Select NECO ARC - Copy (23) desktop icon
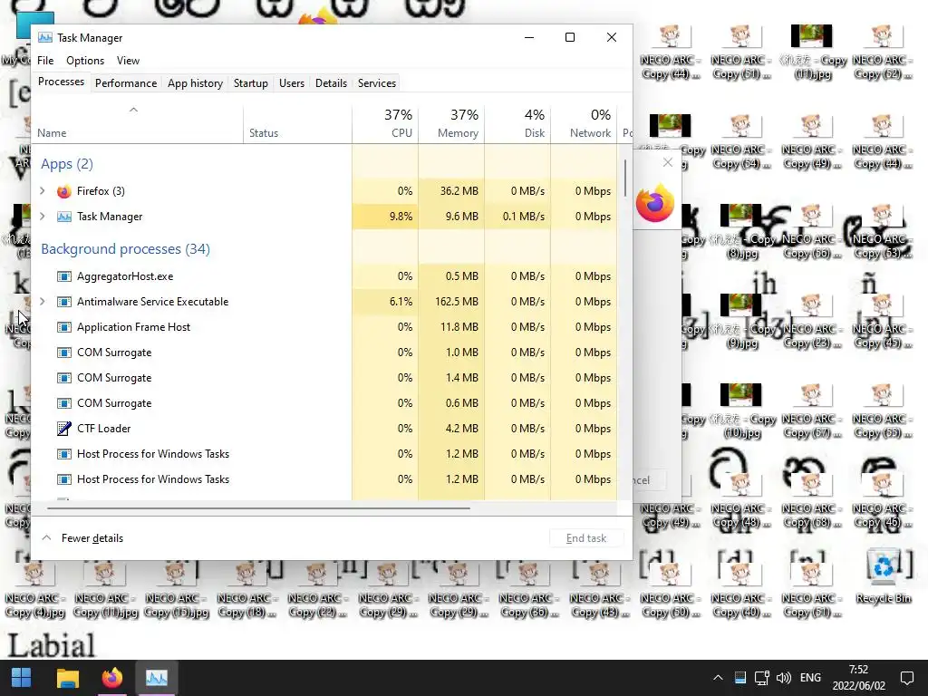 (811, 322)
